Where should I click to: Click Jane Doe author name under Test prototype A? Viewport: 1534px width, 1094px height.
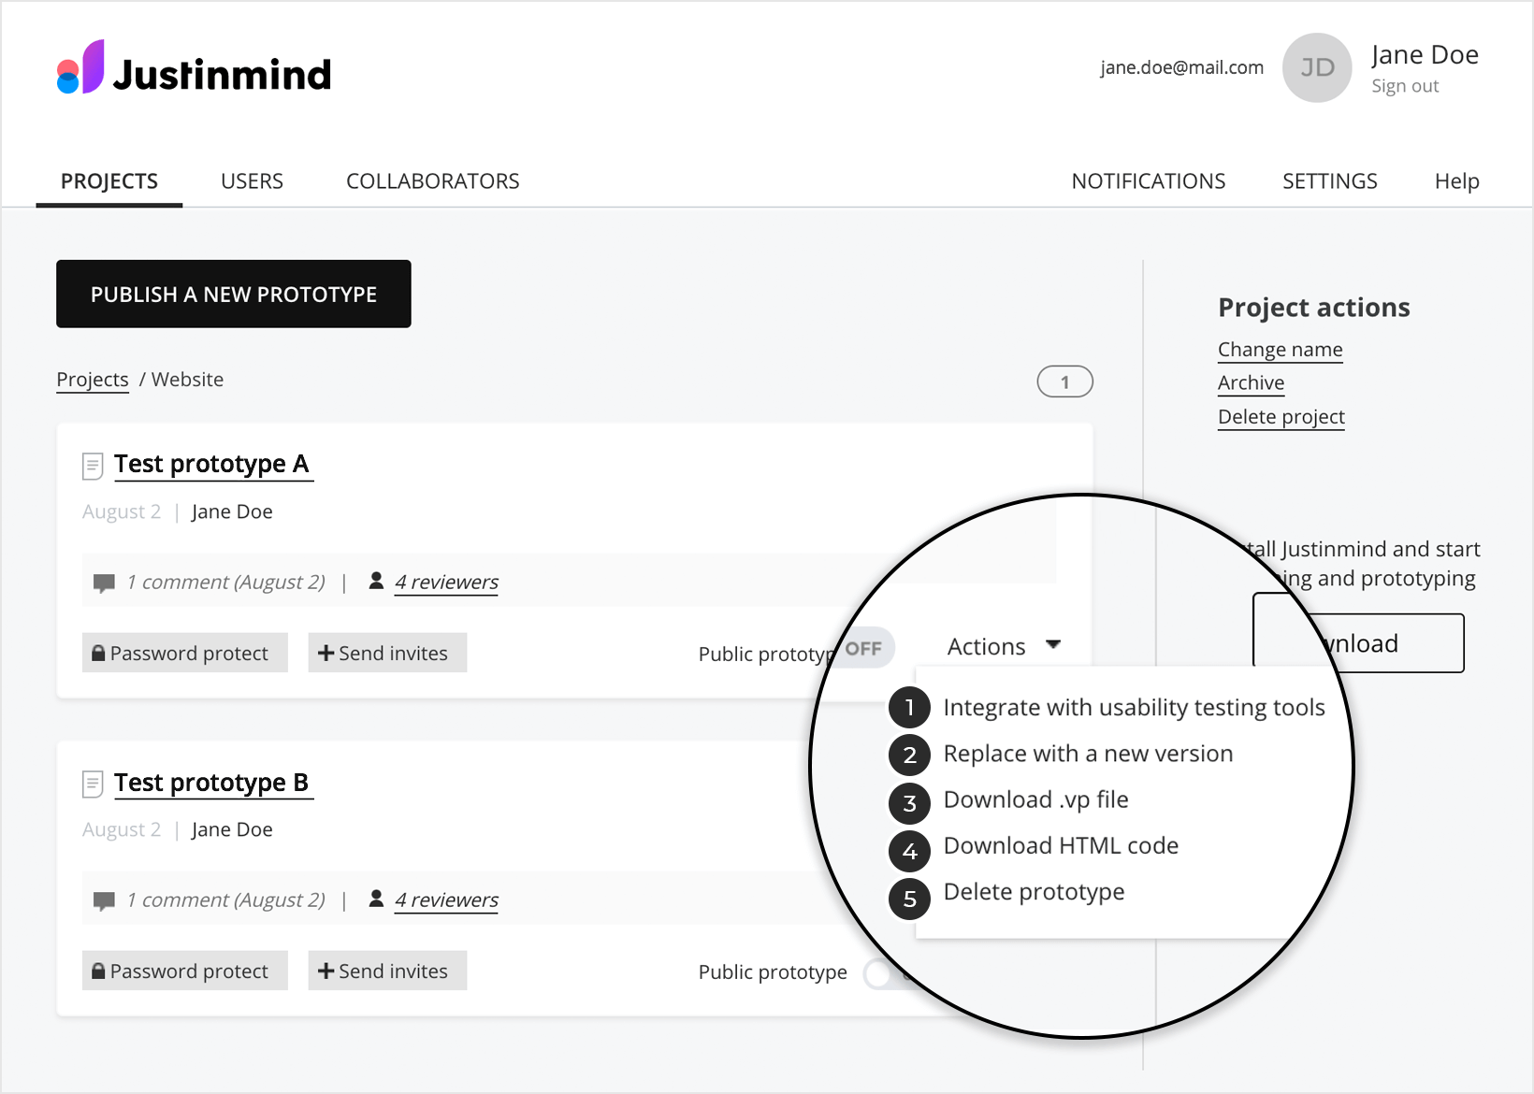(232, 511)
